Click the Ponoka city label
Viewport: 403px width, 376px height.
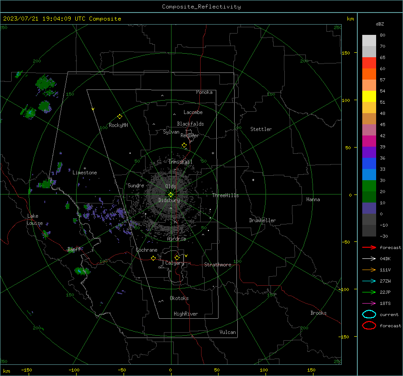(x=204, y=92)
